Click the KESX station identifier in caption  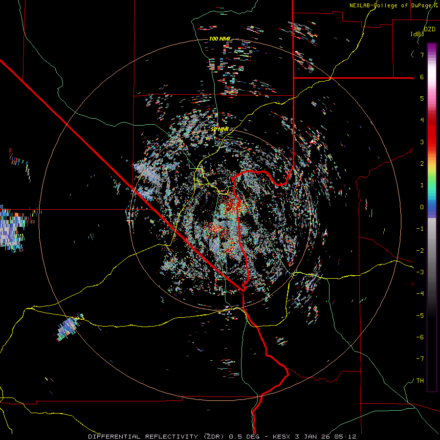tap(282, 437)
